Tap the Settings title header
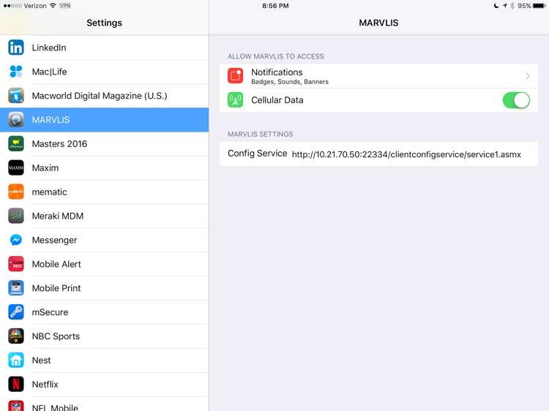This screenshot has height=411, width=549. coord(105,23)
